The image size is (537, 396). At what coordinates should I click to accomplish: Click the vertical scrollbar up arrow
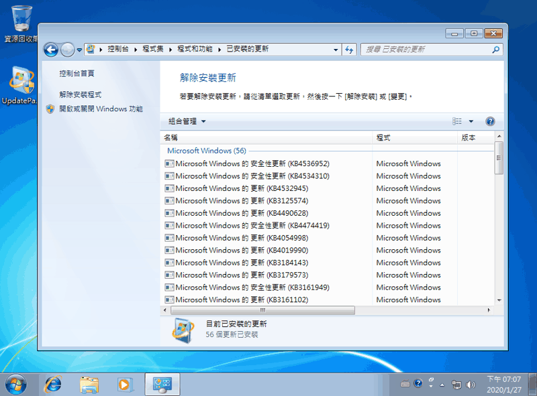click(499, 136)
